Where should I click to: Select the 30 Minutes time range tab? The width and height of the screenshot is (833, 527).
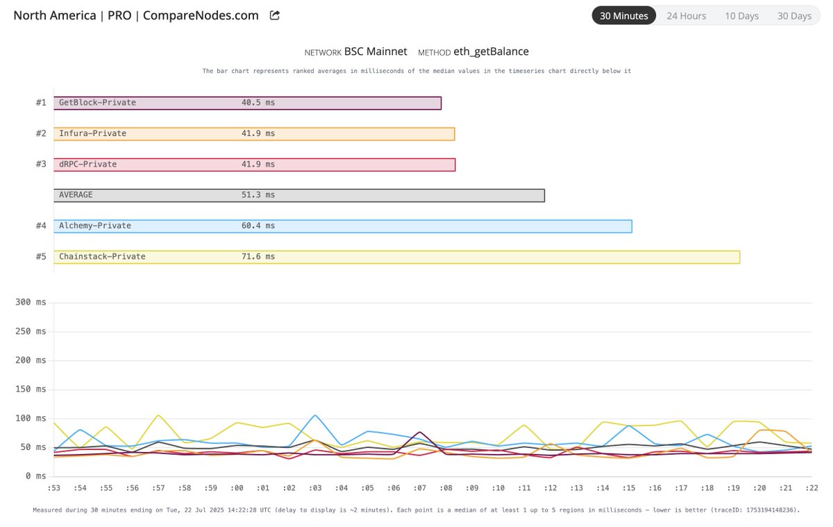(624, 16)
